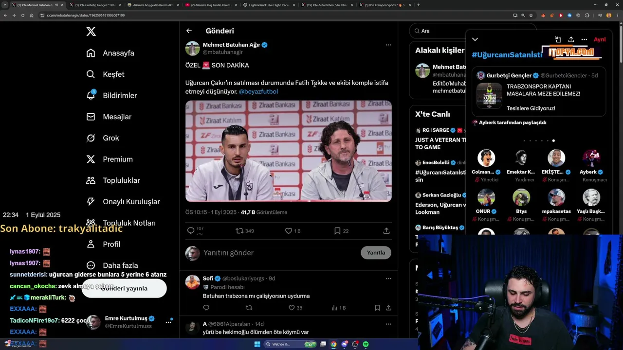Open more options on Sofi's reply
This screenshot has width=623, height=350.
(388, 279)
